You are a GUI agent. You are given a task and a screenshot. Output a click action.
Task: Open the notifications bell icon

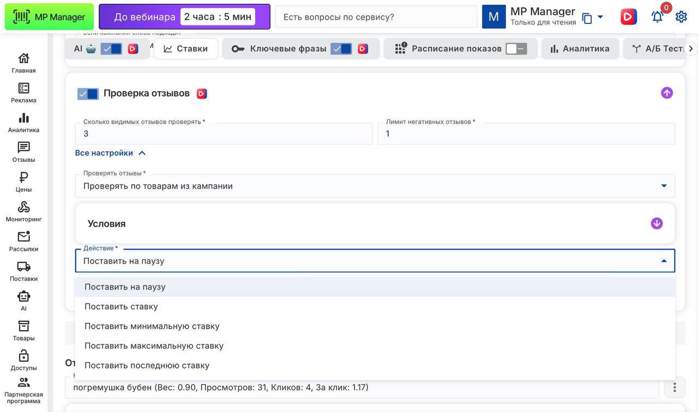coord(657,17)
